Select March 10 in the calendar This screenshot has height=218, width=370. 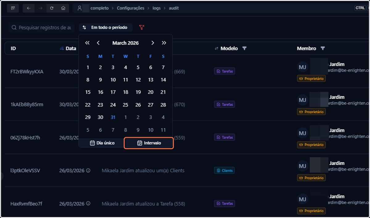pos(113,80)
